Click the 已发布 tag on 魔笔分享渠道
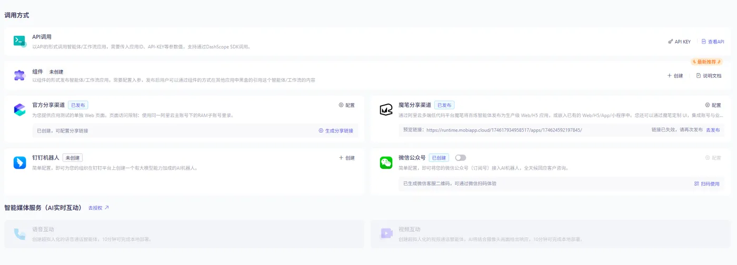 tap(444, 105)
